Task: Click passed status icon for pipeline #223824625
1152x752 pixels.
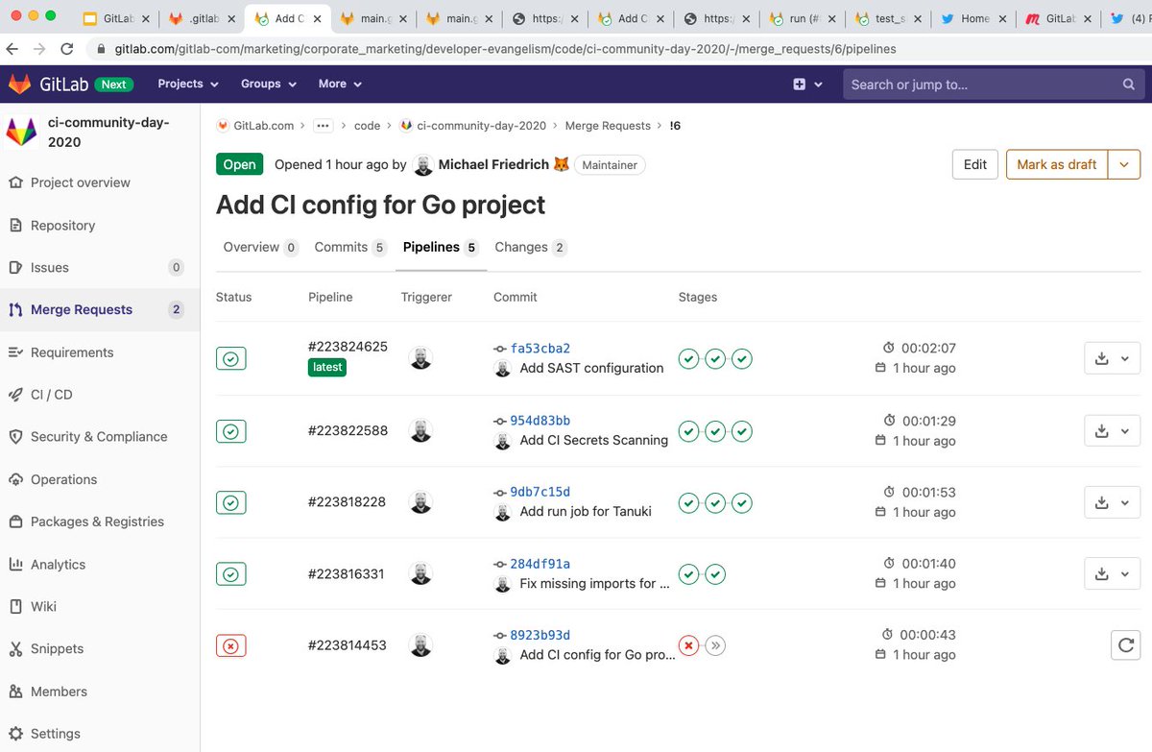Action: pos(231,358)
